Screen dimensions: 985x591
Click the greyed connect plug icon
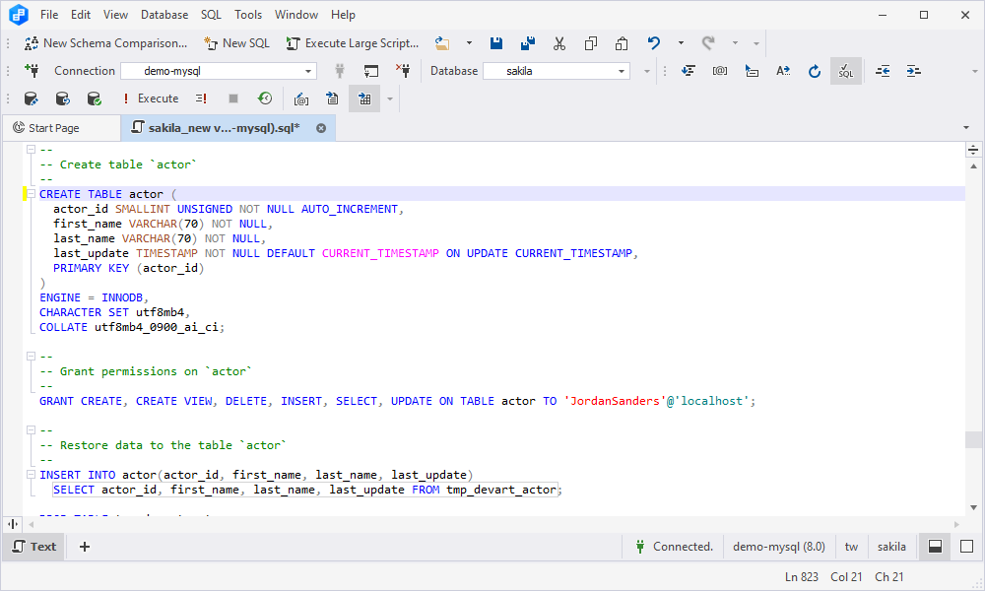[340, 71]
